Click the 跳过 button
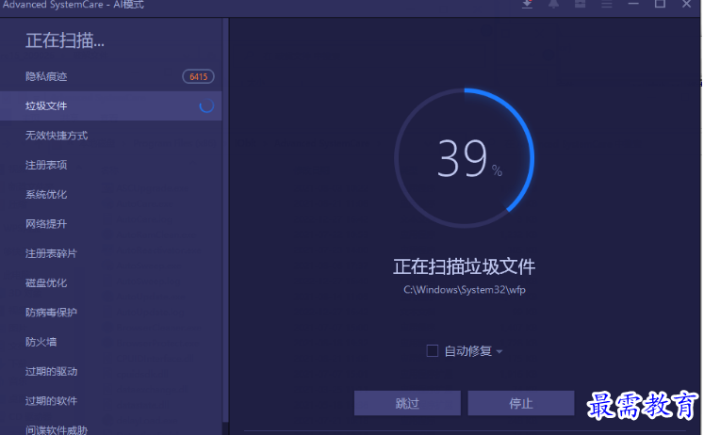The width and height of the screenshot is (704, 435). point(407,403)
